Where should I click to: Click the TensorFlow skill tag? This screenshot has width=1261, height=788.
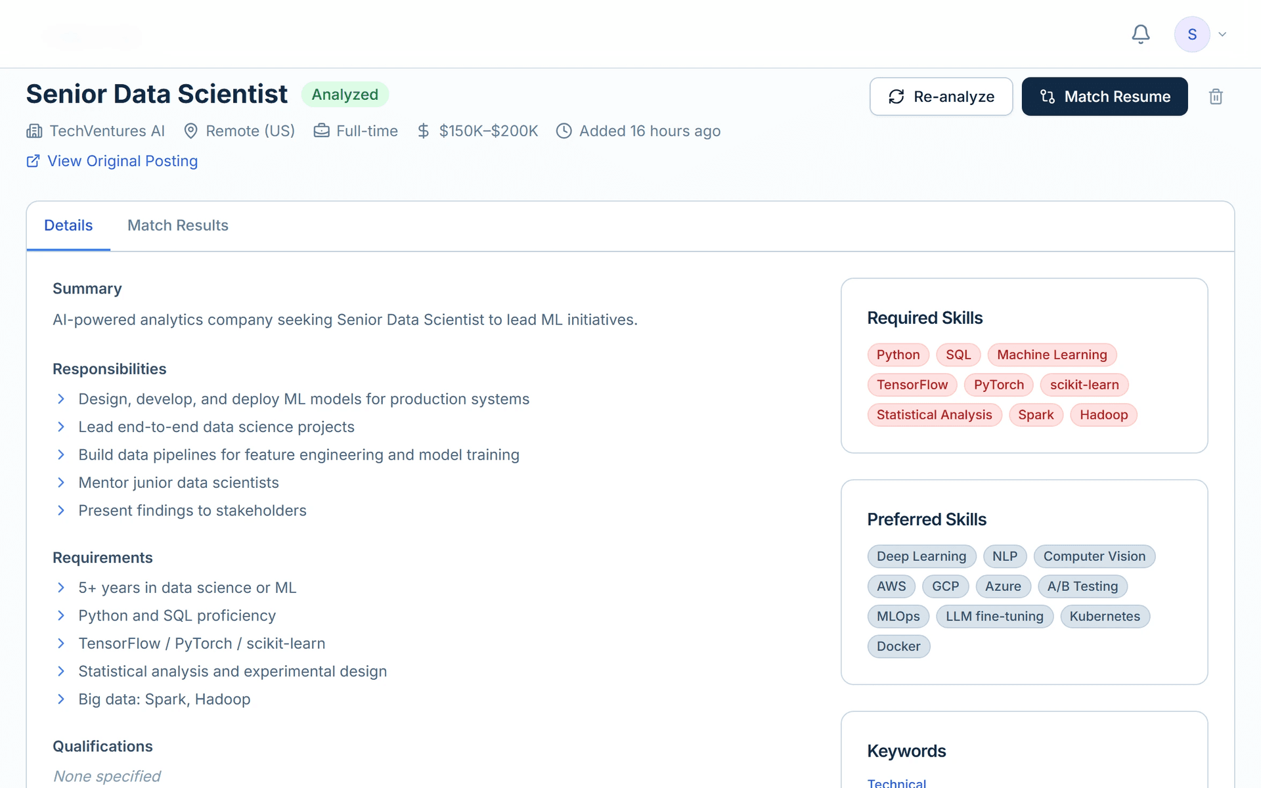[912, 385]
